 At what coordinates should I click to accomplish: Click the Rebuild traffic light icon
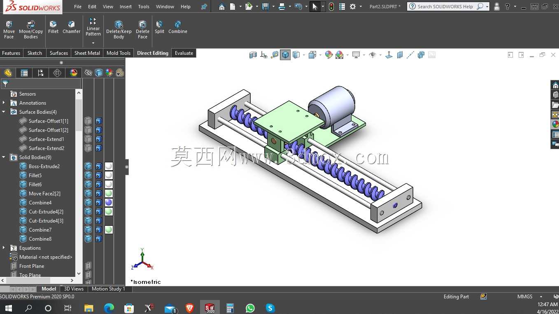[x=331, y=7]
